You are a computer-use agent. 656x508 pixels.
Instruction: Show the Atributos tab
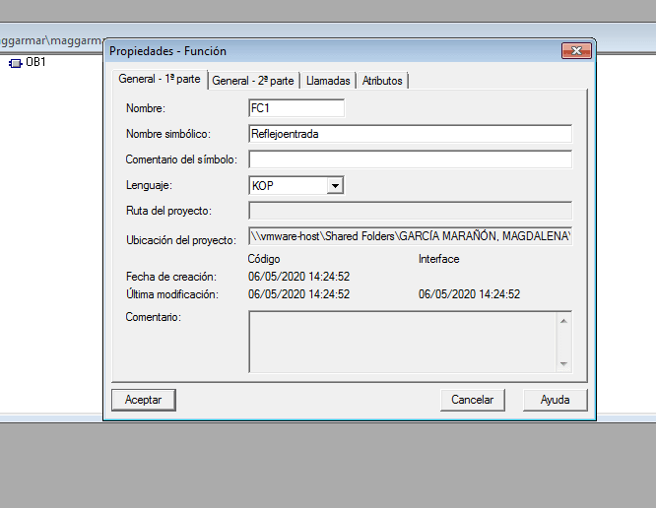pos(382,81)
